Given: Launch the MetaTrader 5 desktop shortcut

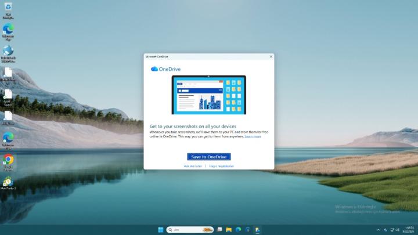Looking at the screenshot, I should [8, 183].
